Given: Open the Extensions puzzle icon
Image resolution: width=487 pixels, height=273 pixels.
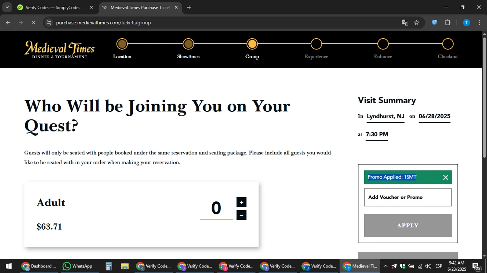Looking at the screenshot, I should (447, 23).
